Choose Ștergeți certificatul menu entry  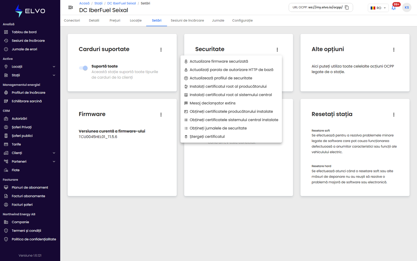coord(231,137)
